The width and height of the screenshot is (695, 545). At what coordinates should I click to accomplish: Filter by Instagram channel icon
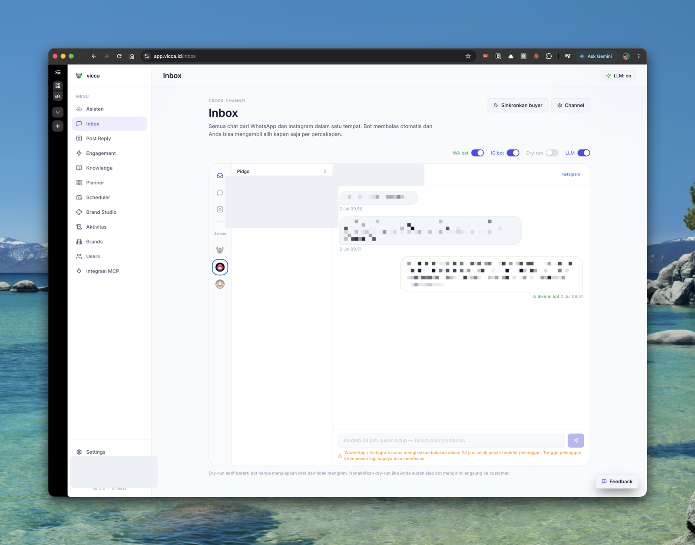coord(220,209)
